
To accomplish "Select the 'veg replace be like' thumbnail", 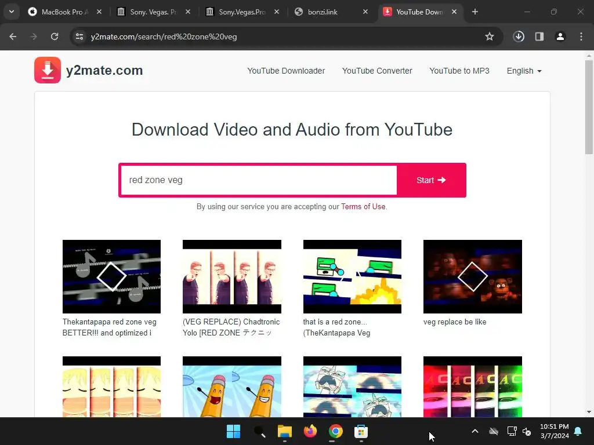I will point(472,276).
